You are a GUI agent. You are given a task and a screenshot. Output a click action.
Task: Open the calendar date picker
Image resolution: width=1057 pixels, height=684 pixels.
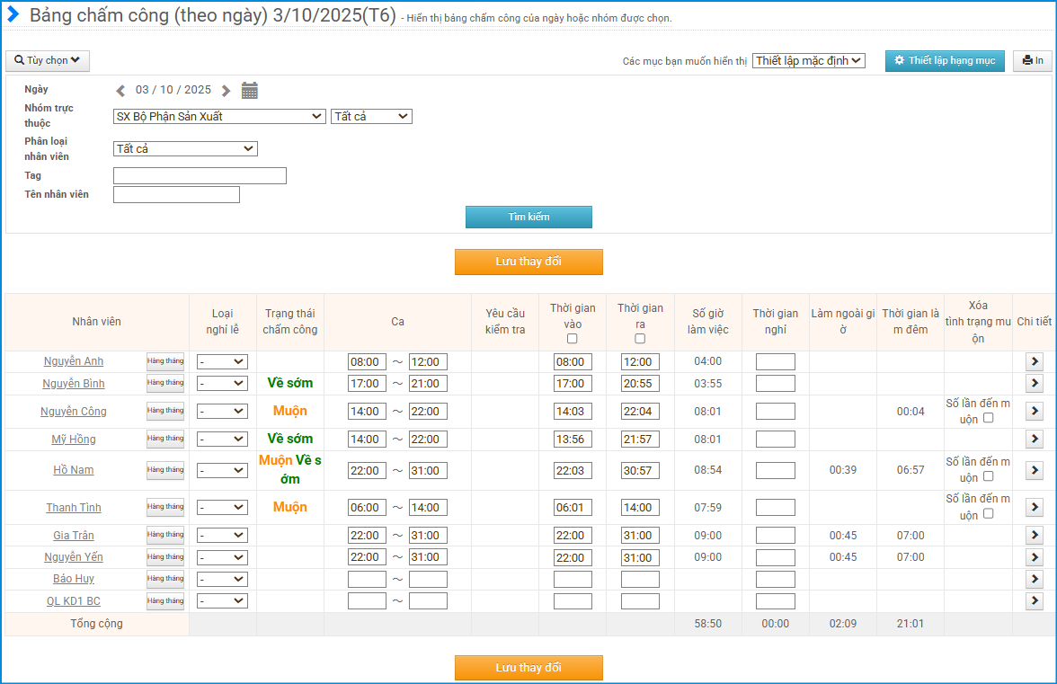[250, 90]
